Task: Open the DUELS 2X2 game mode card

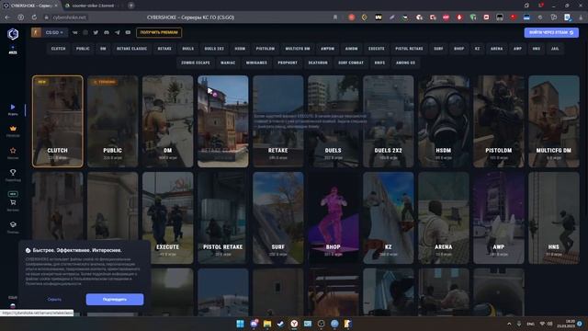Action: point(388,121)
